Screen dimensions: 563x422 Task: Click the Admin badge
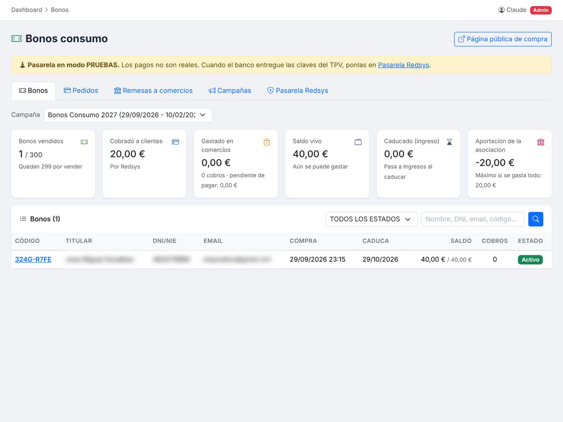pos(541,10)
